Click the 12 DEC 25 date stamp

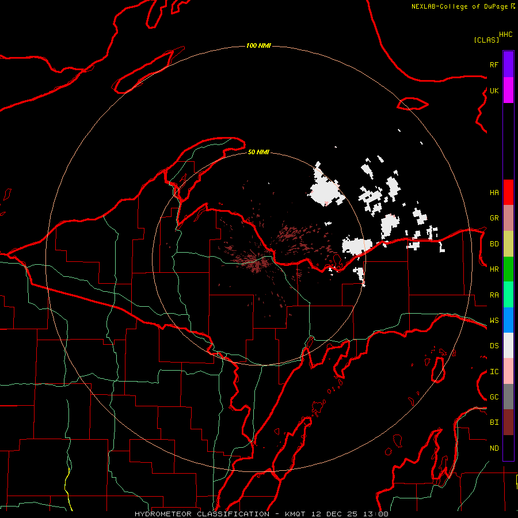334,514
